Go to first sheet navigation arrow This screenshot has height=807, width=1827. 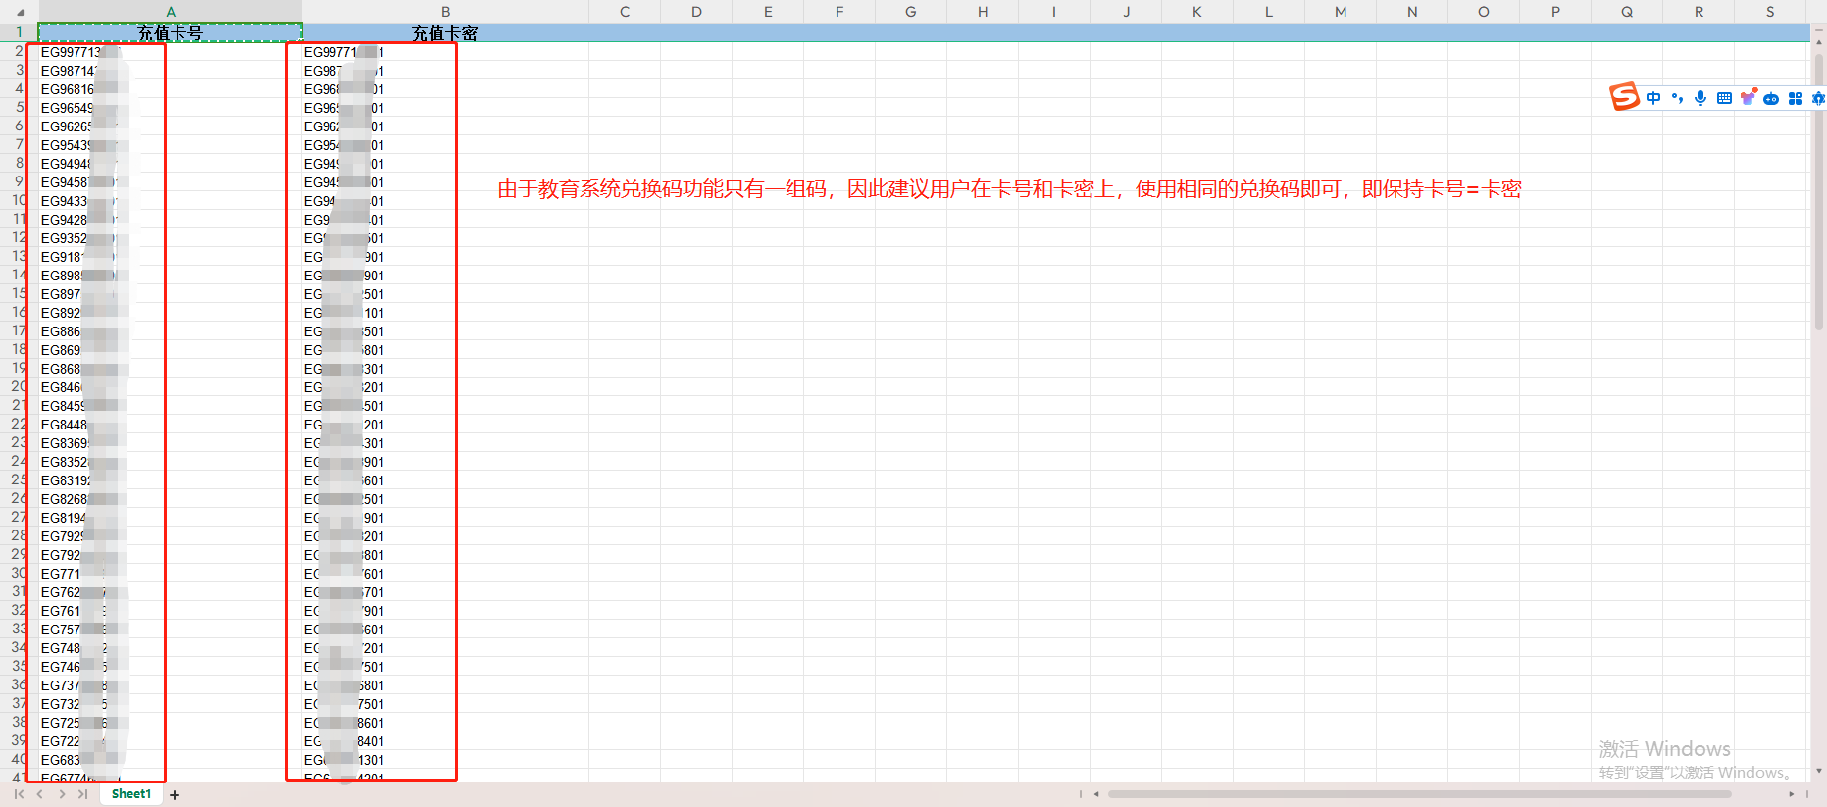(x=19, y=794)
